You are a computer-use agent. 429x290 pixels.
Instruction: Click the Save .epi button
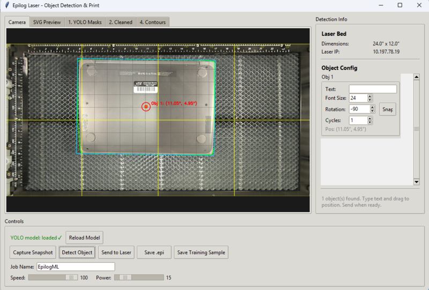[x=154, y=252]
